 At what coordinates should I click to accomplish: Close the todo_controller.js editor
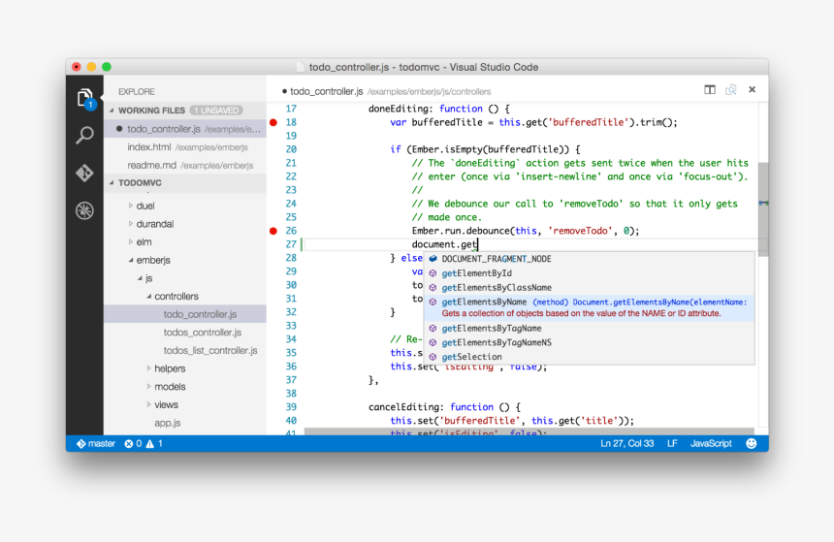point(753,89)
